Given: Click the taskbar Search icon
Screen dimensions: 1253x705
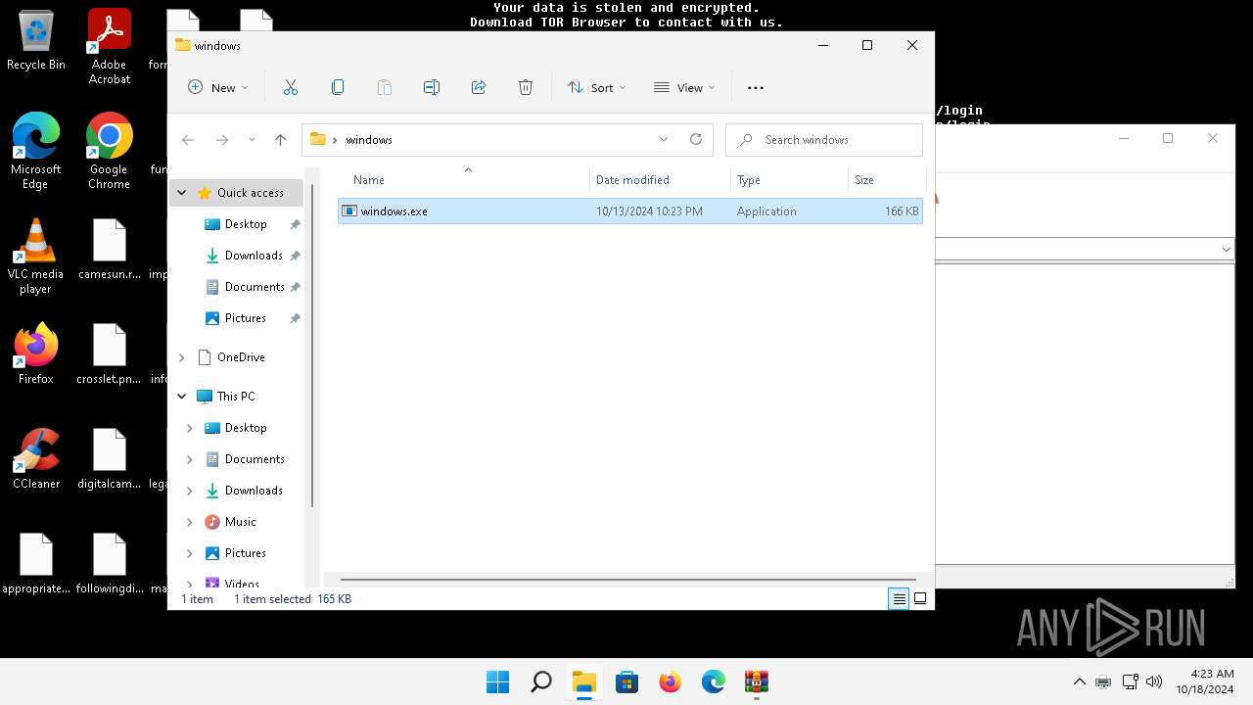Looking at the screenshot, I should tap(540, 681).
